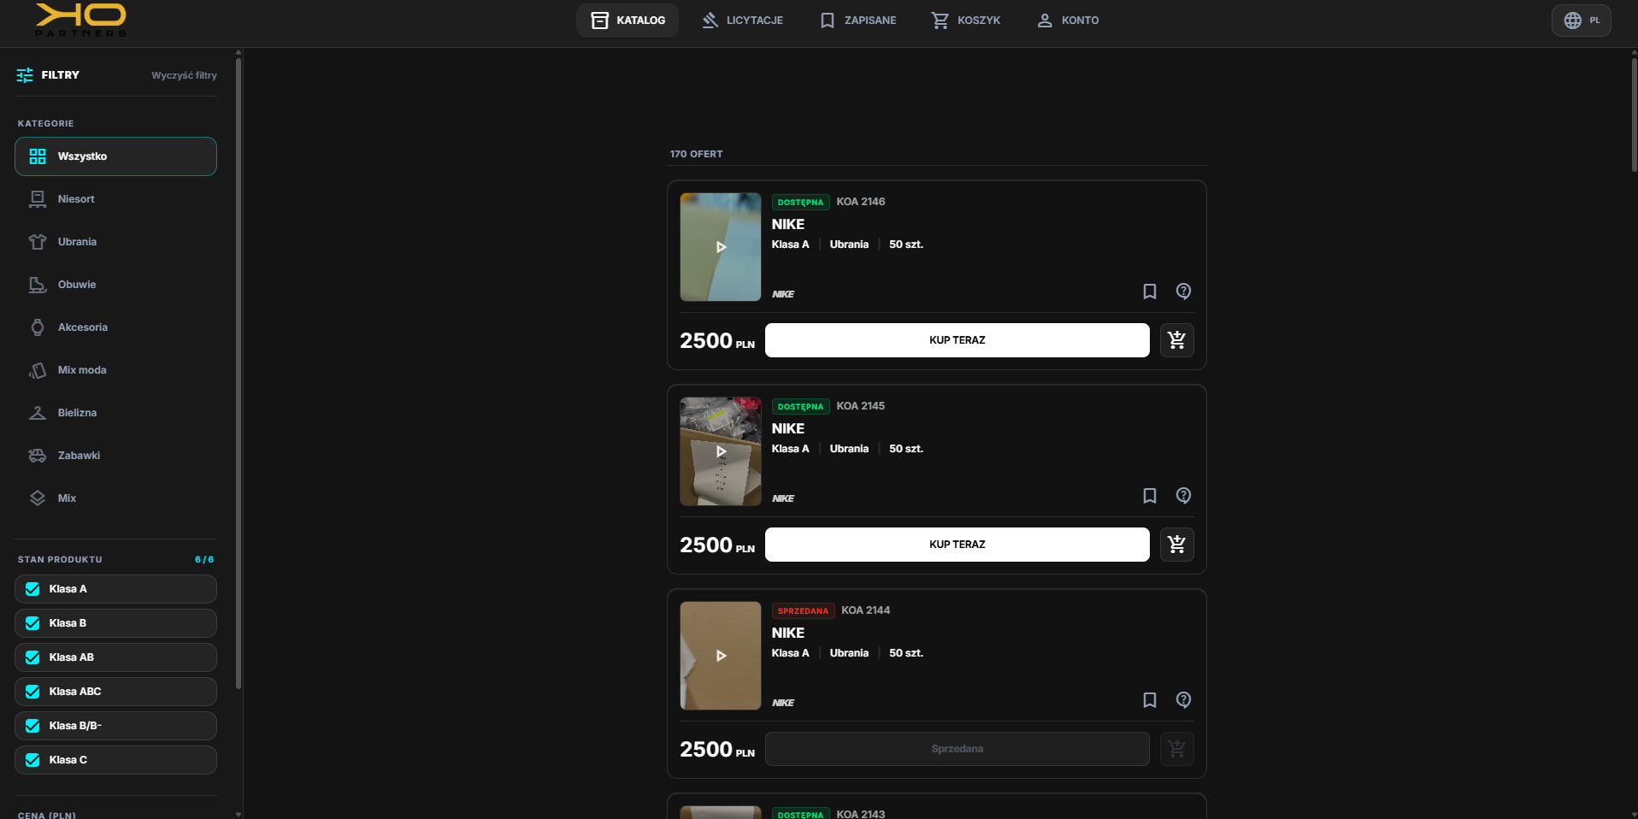Click disabled cart icon for KOA 2144
Image resolution: width=1638 pixels, height=819 pixels.
[1177, 749]
